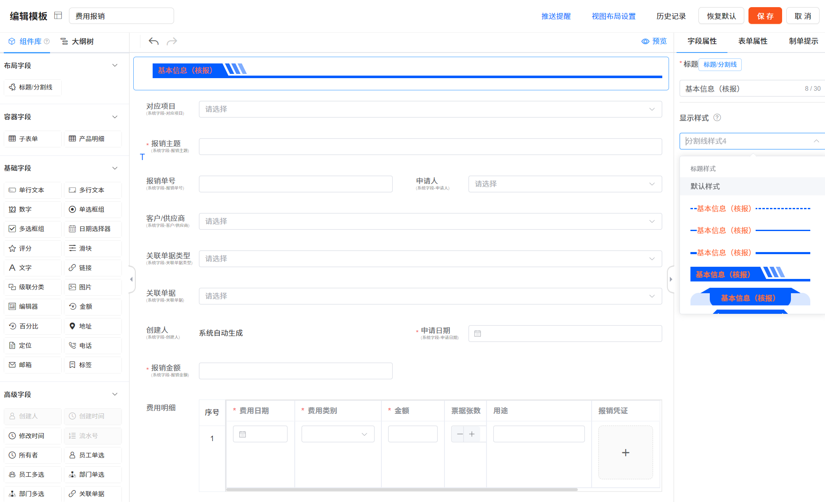825x502 pixels.
Task: Choose the dashed divider line style
Action: [750, 208]
